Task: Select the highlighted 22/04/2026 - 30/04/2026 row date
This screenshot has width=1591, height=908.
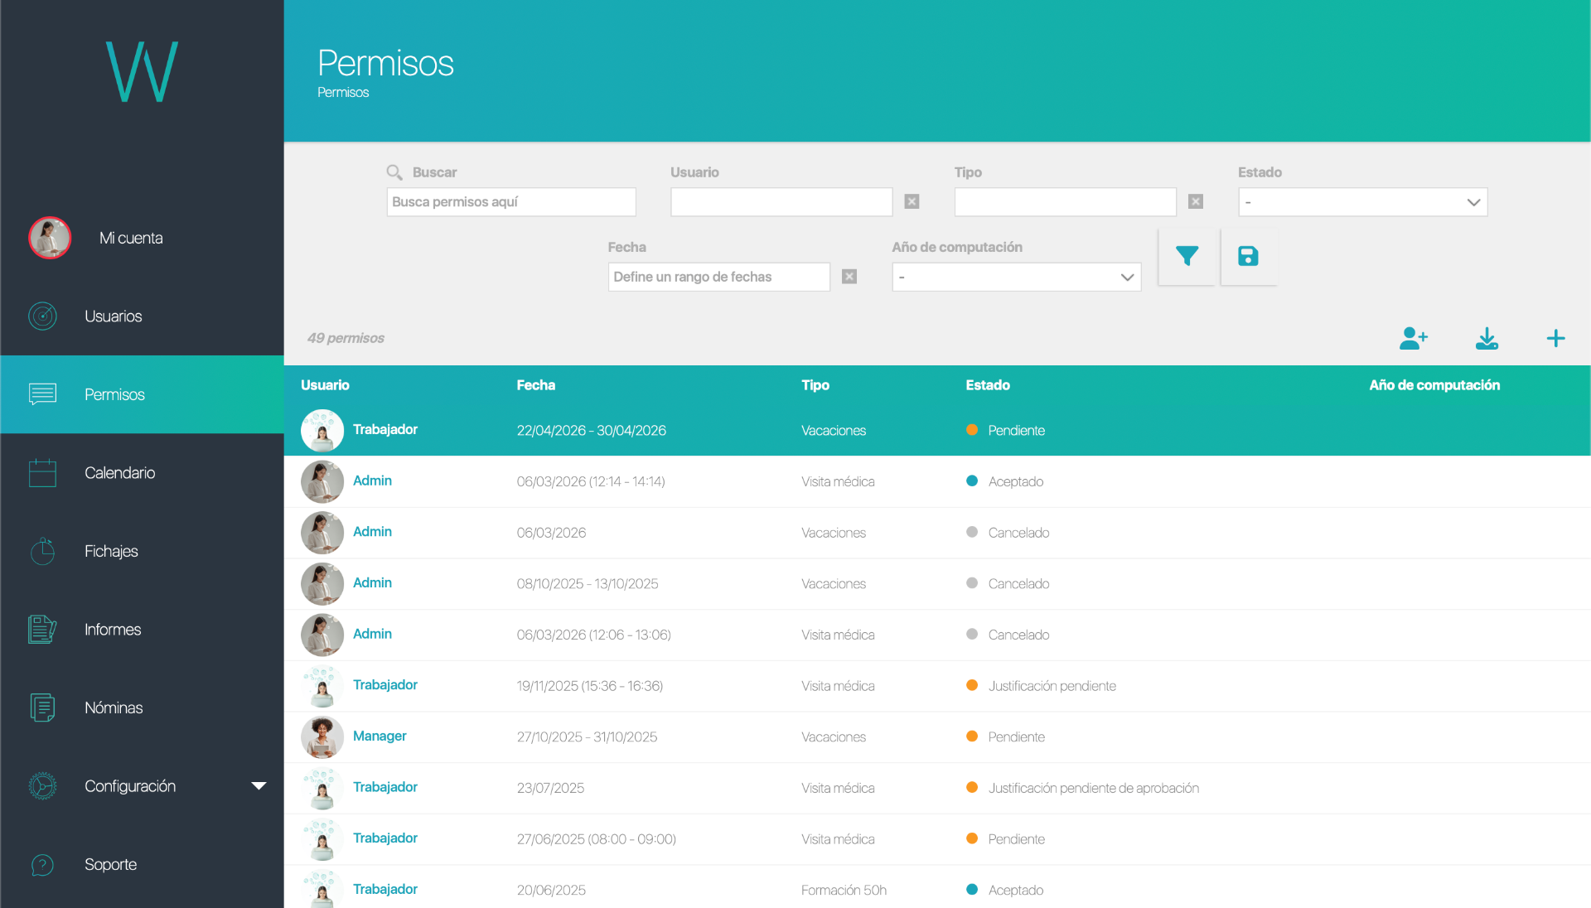Action: click(x=591, y=431)
